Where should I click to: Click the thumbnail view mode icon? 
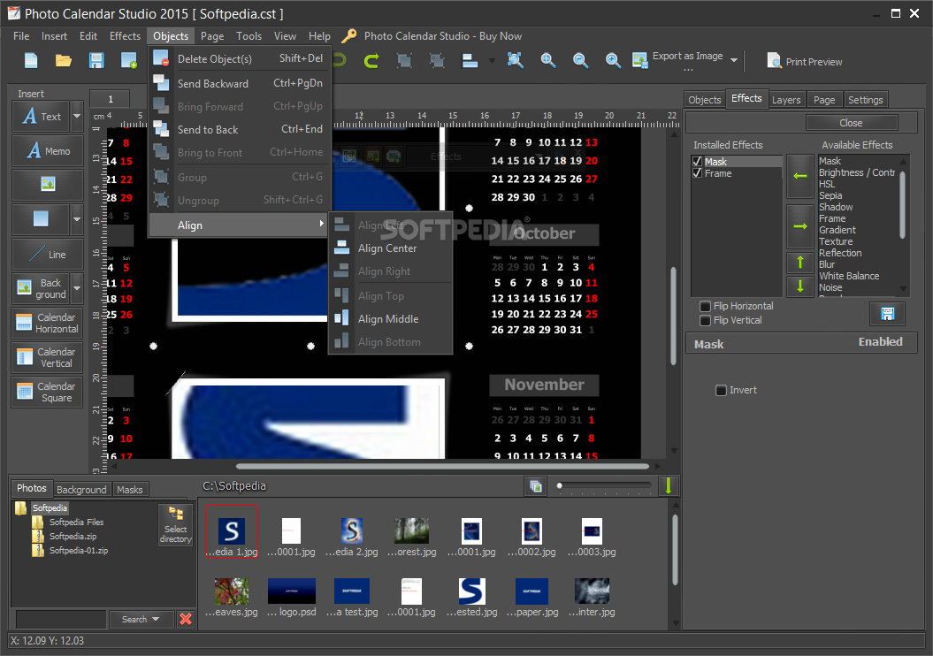[x=536, y=486]
